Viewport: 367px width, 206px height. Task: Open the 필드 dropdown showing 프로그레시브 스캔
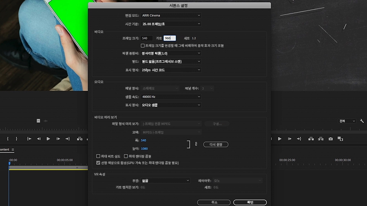171,61
